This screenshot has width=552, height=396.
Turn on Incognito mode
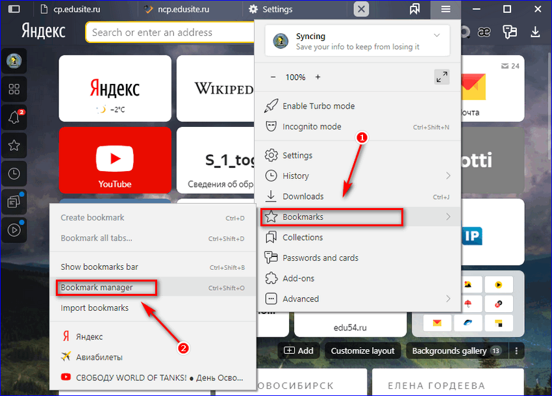coord(312,127)
